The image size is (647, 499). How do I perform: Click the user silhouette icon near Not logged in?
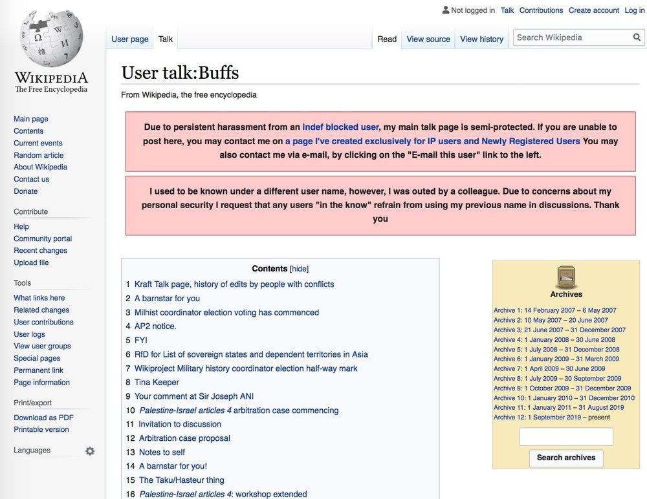pyautogui.click(x=445, y=10)
